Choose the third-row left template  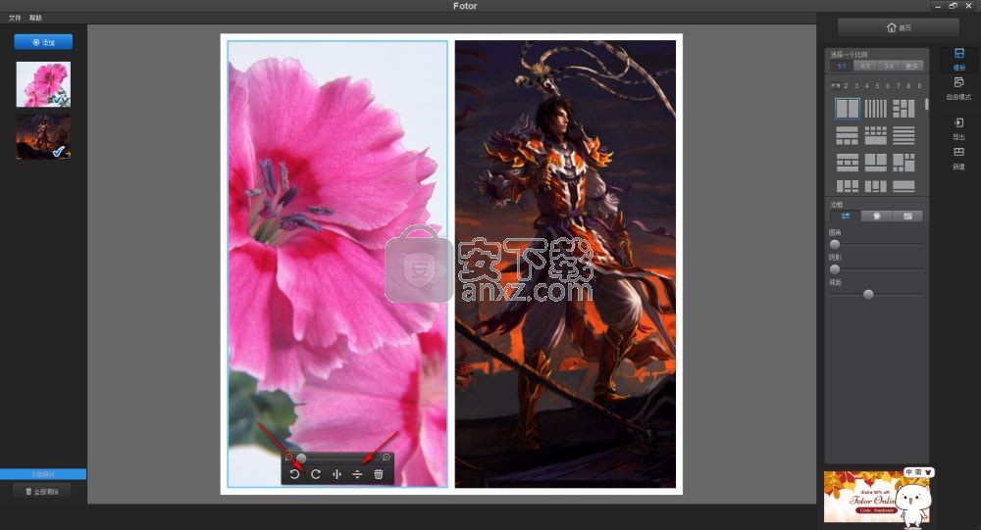pos(848,163)
